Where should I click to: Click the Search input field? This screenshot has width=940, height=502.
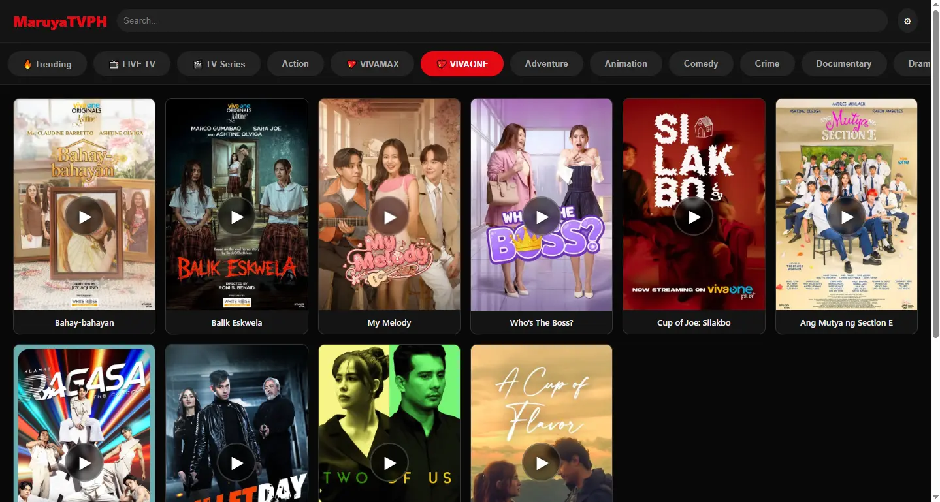pyautogui.click(x=502, y=21)
